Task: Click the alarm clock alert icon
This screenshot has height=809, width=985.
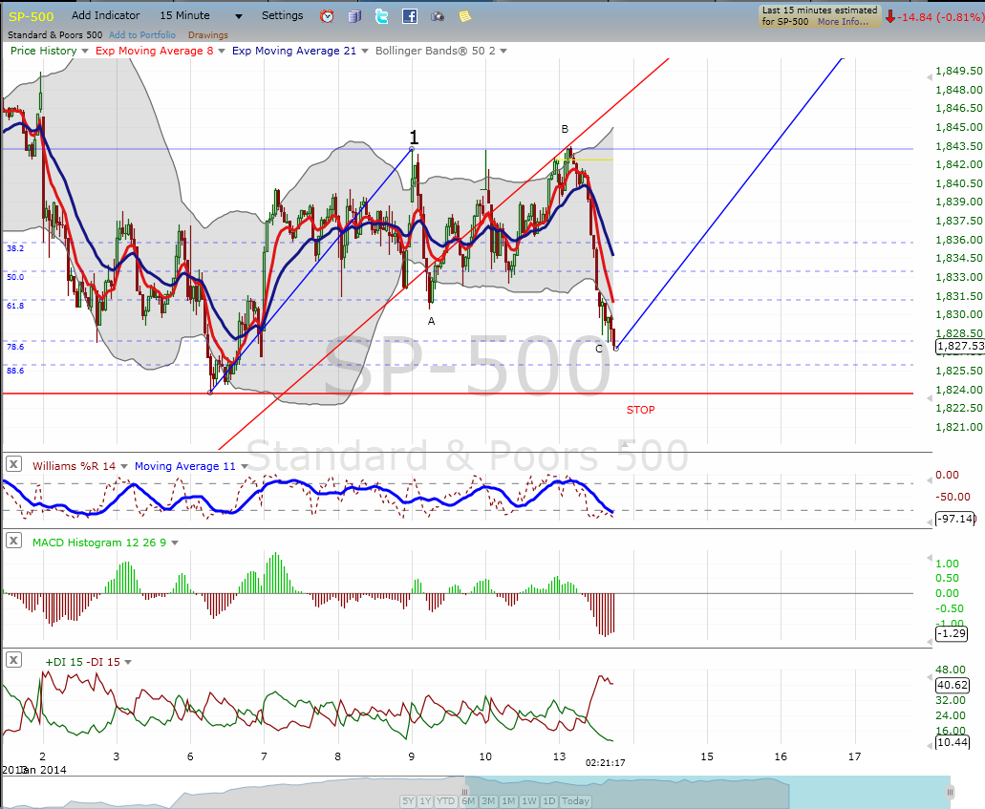Action: [327, 16]
